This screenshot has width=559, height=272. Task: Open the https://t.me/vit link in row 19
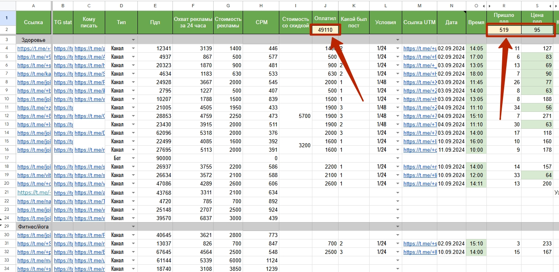click(x=34, y=175)
